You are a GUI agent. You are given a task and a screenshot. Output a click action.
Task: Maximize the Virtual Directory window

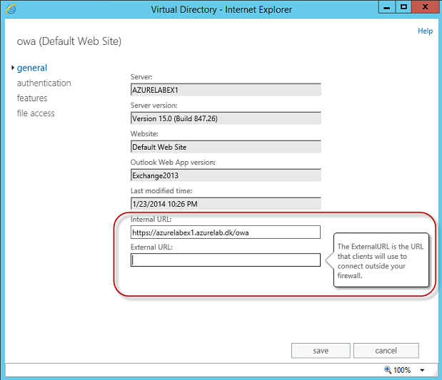[403, 7]
